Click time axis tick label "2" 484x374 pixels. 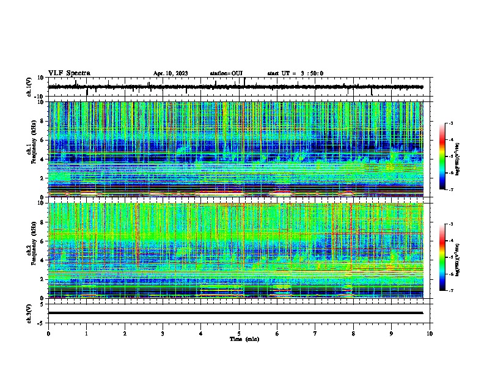tap(125, 334)
